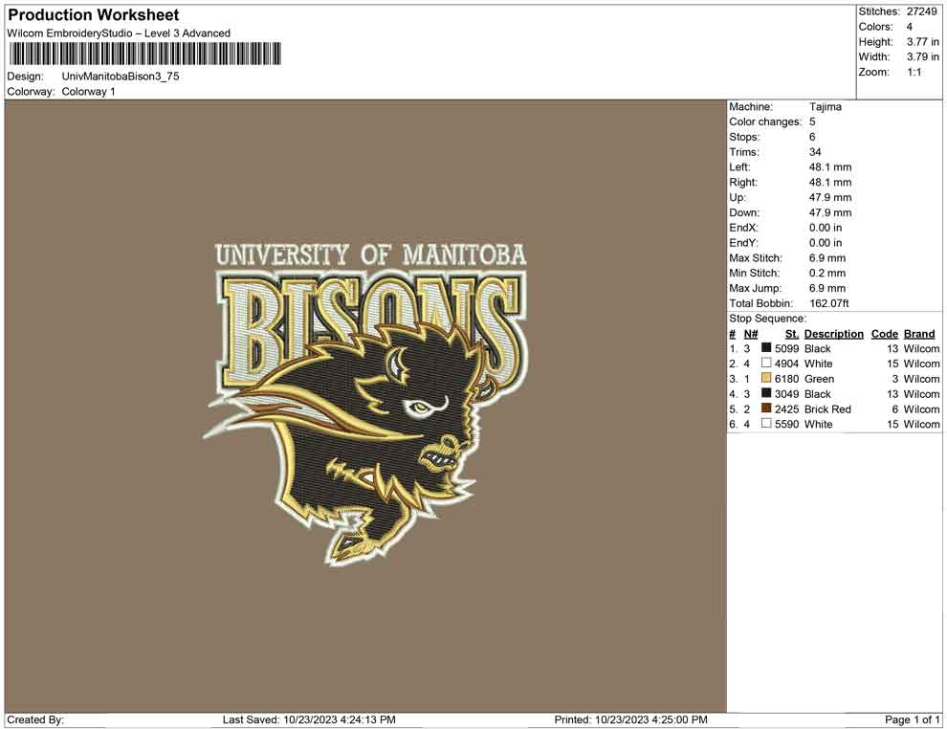Screen dimensions: 947x729
Task: Click the brown swatch for Brick Red 2425
Action: click(766, 409)
